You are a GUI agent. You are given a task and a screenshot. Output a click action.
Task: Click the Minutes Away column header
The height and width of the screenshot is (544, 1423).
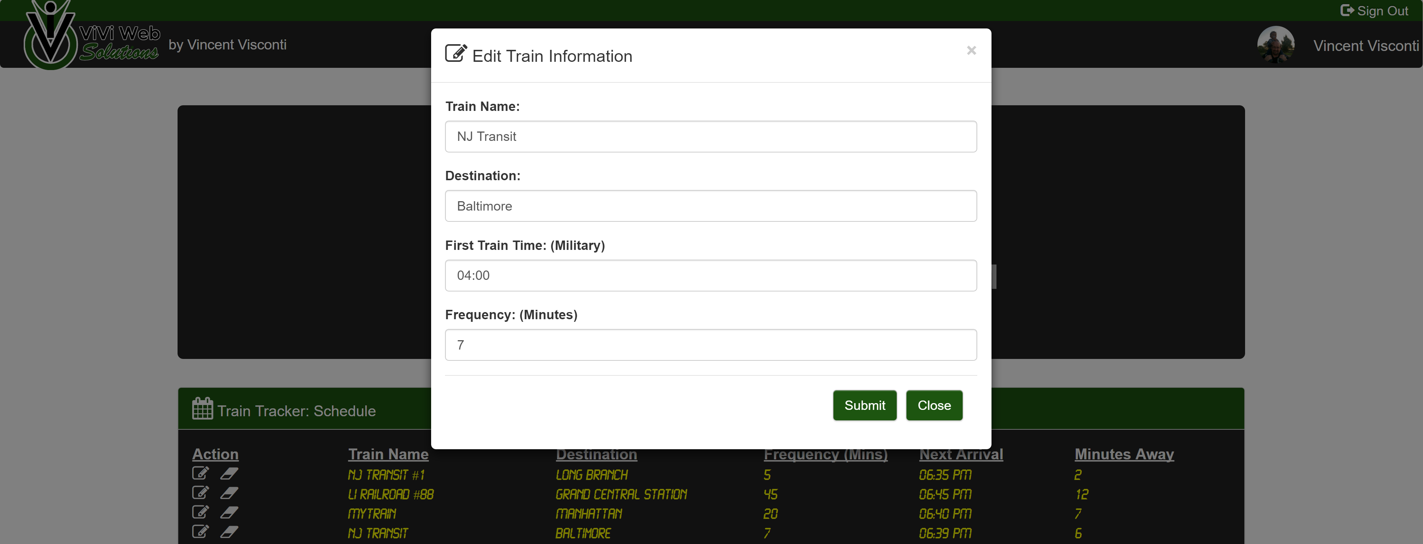1124,454
